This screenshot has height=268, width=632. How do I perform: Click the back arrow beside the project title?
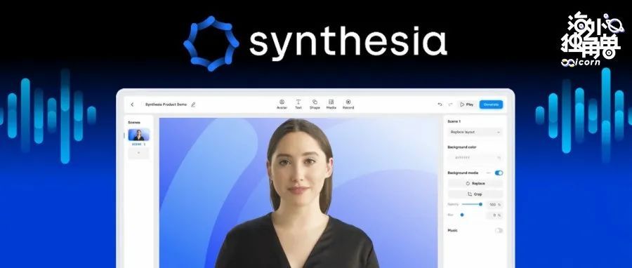pos(132,105)
